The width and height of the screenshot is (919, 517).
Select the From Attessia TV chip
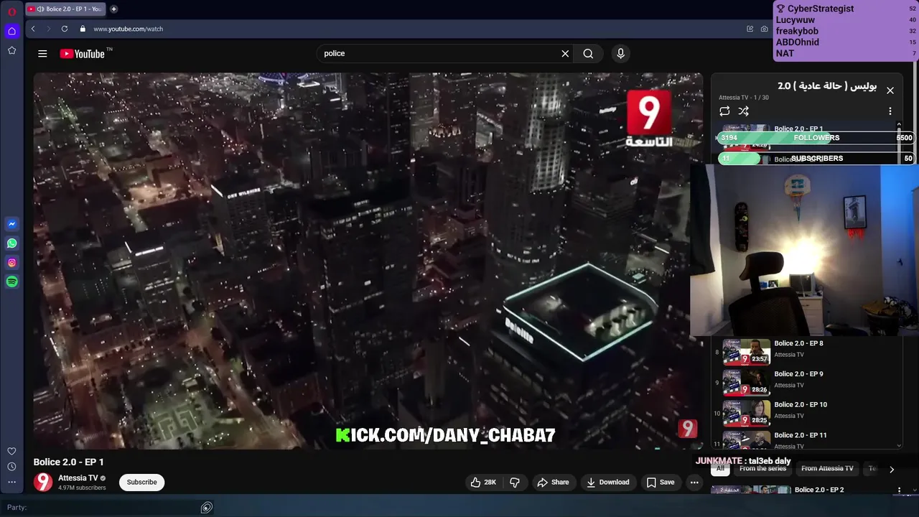coord(827,469)
